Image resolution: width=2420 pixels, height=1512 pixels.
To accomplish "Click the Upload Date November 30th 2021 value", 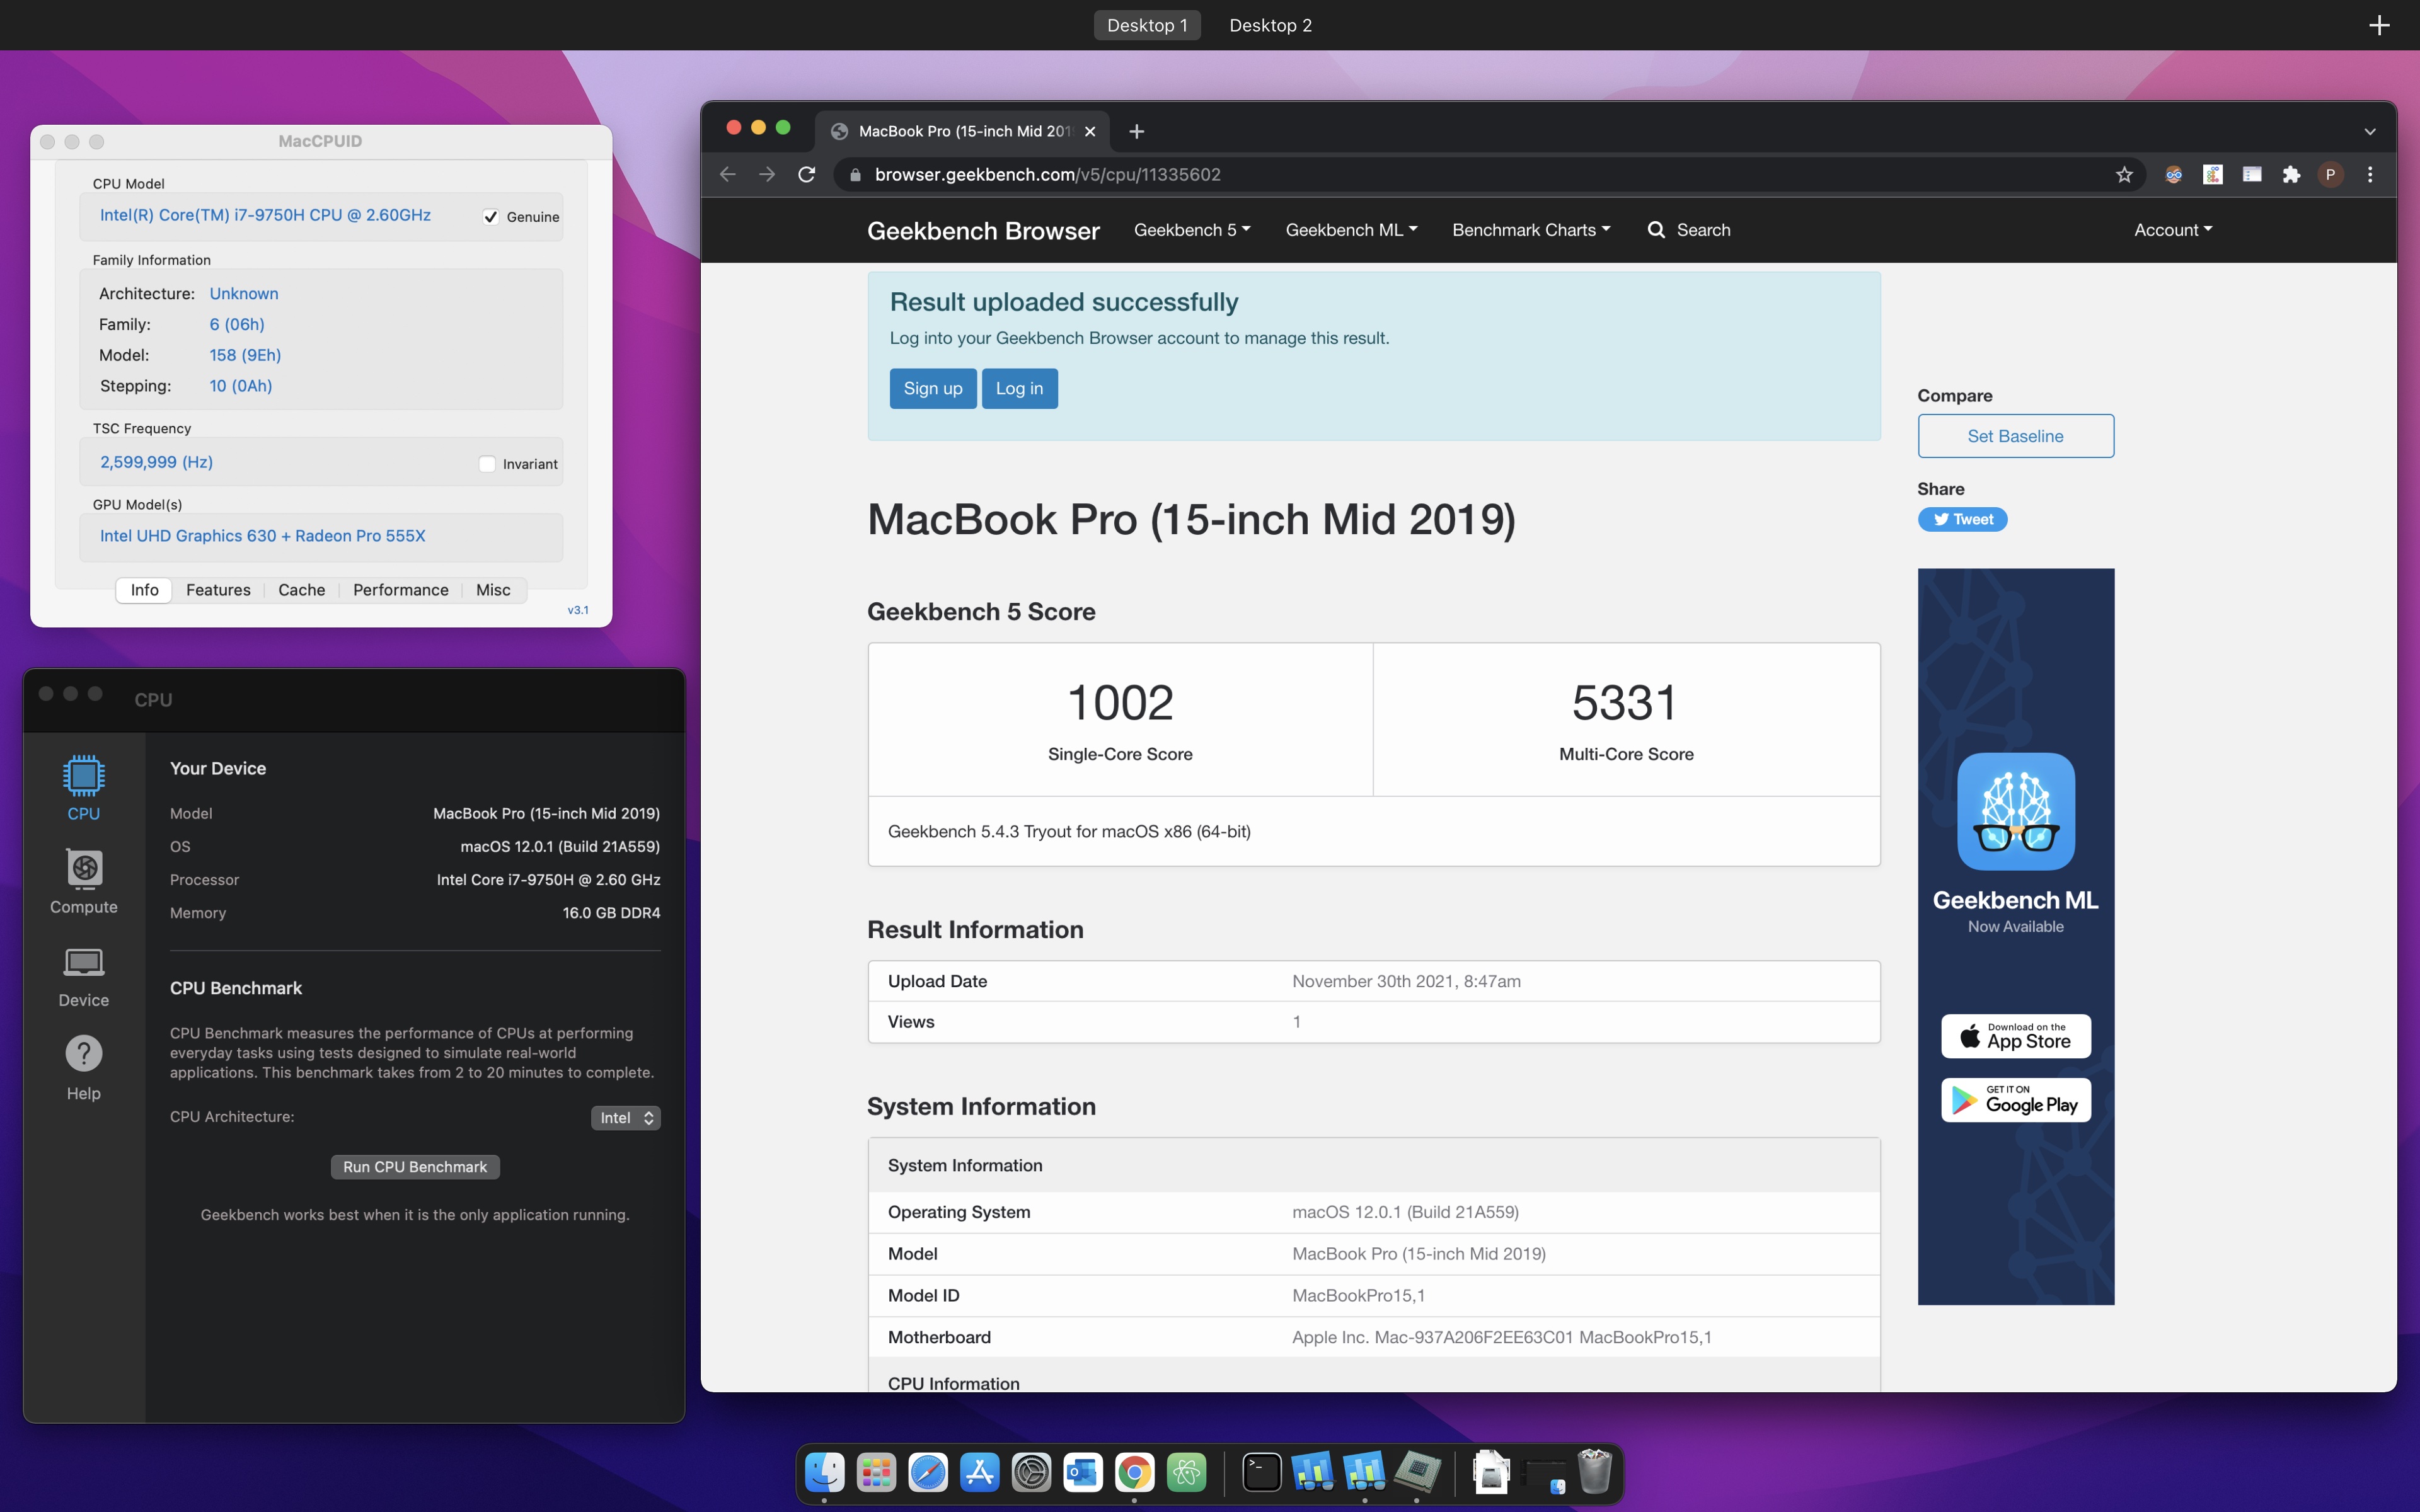I will point(1406,981).
